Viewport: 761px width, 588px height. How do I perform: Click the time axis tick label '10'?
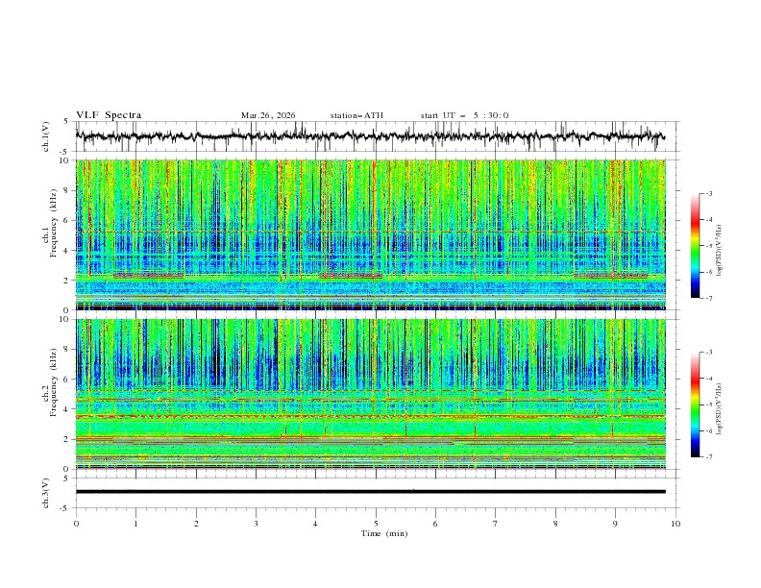[x=675, y=524]
